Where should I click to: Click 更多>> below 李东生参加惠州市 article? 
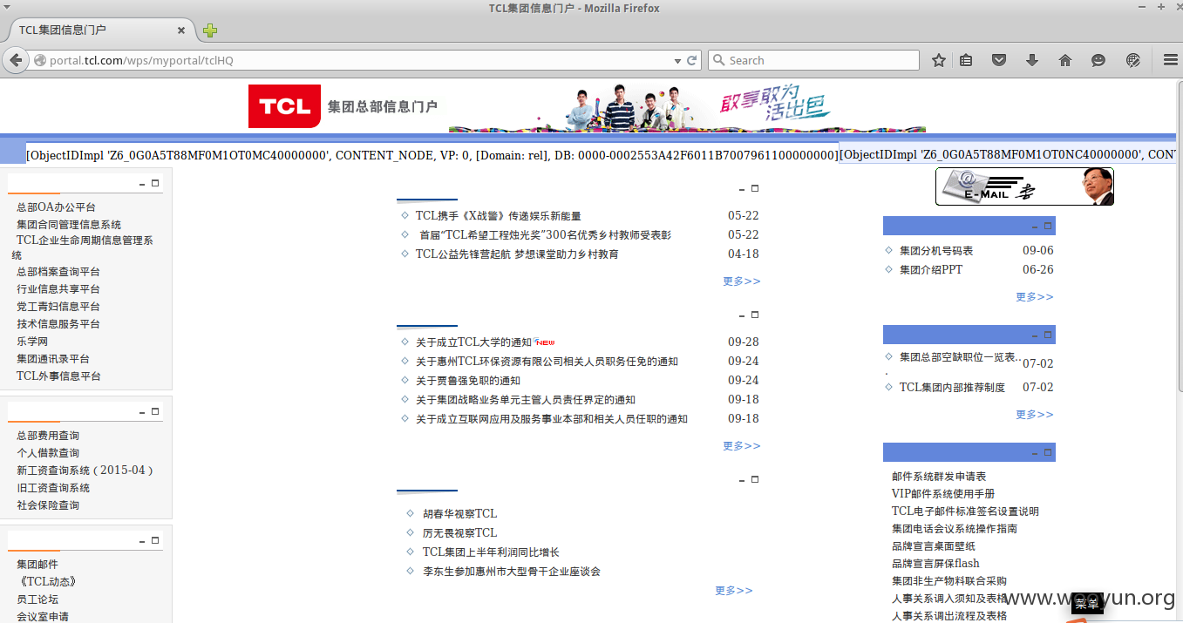click(733, 591)
